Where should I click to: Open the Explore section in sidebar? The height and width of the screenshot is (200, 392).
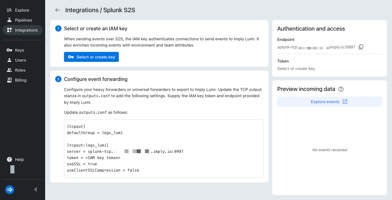(x=22, y=10)
